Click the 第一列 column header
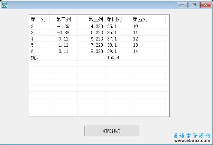Image resolution: width=213 pixels, height=145 pixels. pos(38,19)
